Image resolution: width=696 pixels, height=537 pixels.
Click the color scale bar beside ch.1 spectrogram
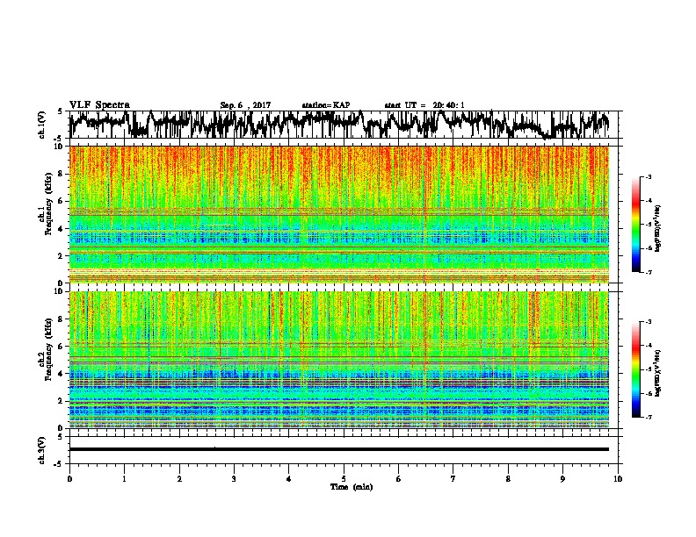635,225
